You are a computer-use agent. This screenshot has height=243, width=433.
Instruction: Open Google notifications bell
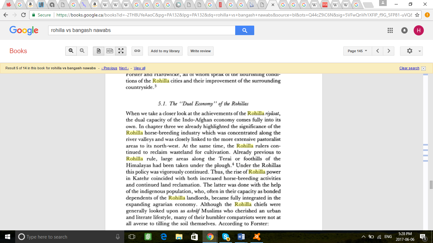[404, 30]
